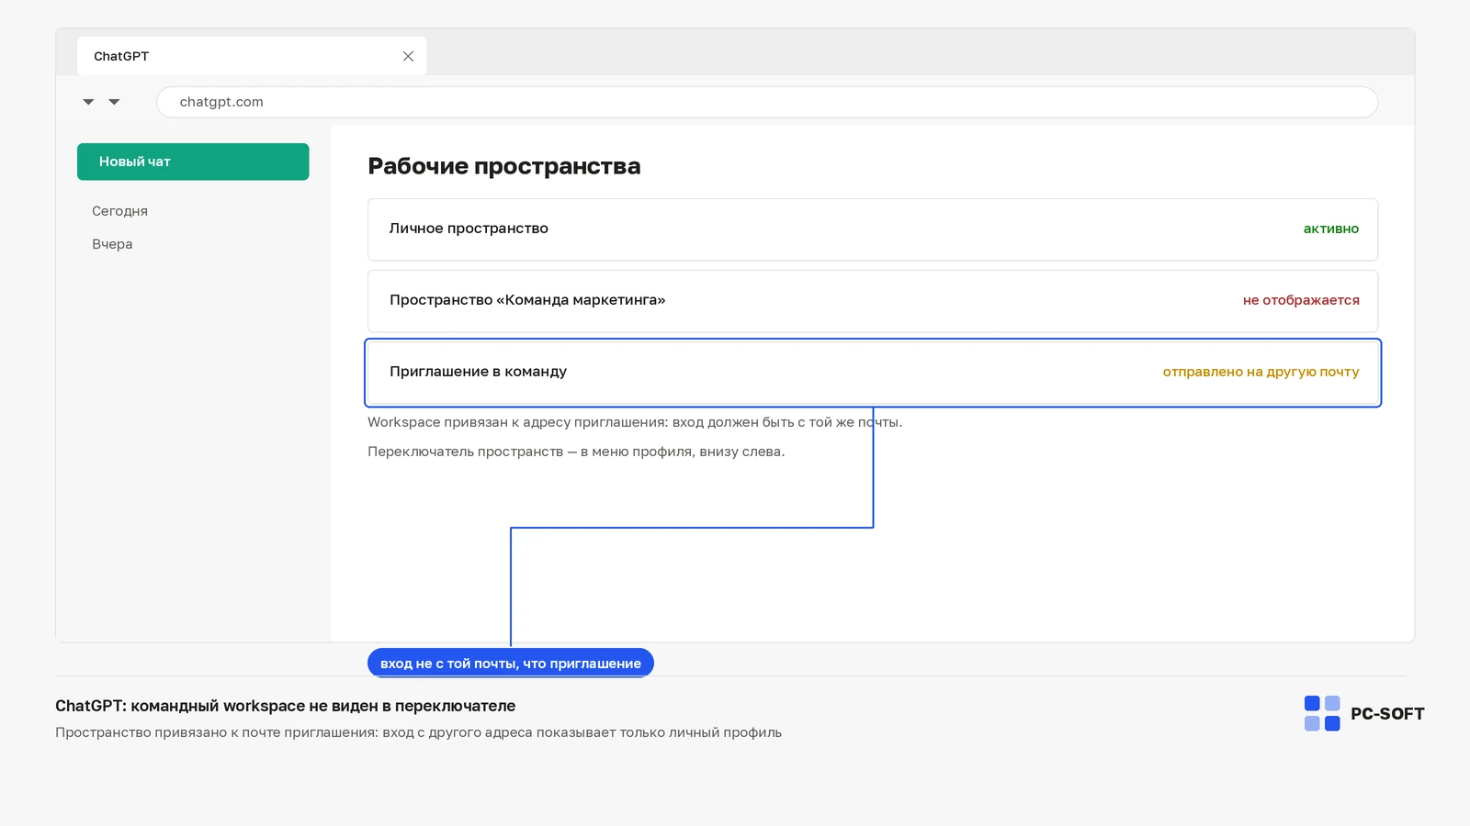Click the second dropdown arrow near address bar

pyautogui.click(x=114, y=102)
